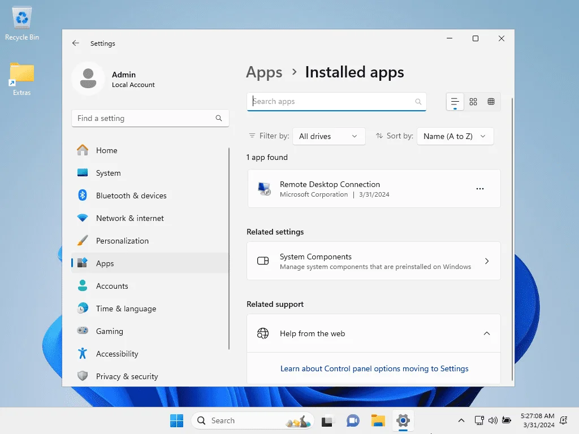Go to Bluetooth & devices settings

click(x=150, y=196)
